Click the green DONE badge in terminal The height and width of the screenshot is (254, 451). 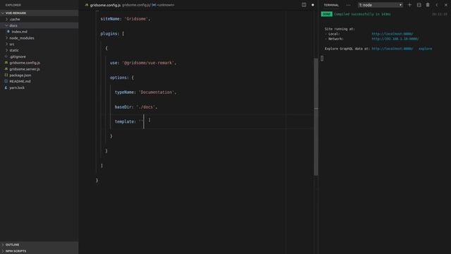click(x=327, y=14)
